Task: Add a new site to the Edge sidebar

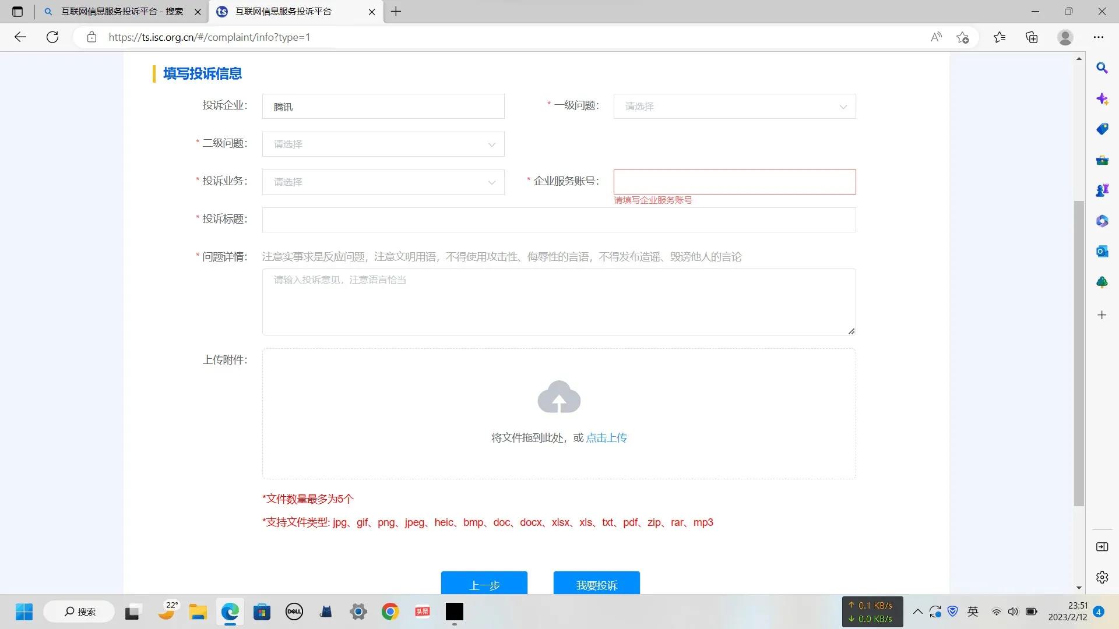Action: click(x=1102, y=315)
